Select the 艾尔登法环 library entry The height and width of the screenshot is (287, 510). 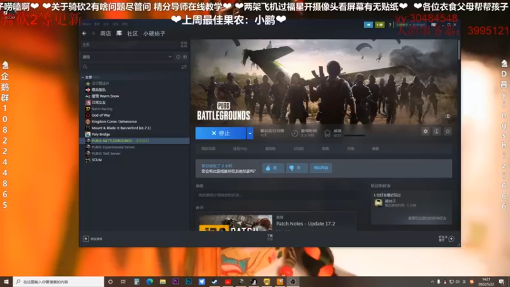pyautogui.click(x=100, y=84)
